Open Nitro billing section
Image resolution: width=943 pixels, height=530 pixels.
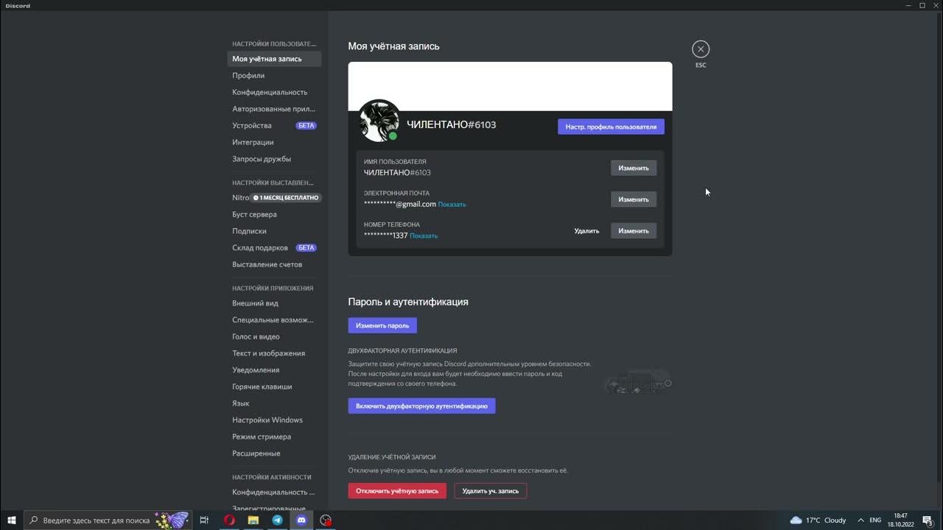tap(274, 197)
